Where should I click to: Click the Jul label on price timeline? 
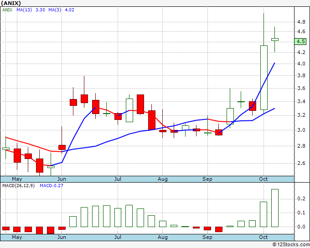point(118,179)
